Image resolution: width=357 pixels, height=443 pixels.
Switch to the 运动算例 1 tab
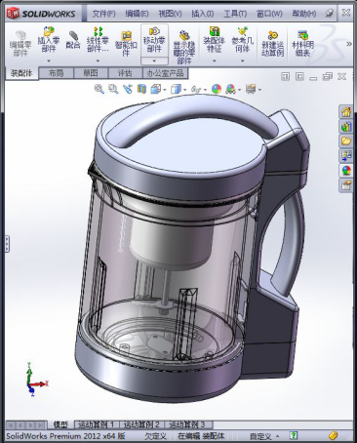point(97,424)
